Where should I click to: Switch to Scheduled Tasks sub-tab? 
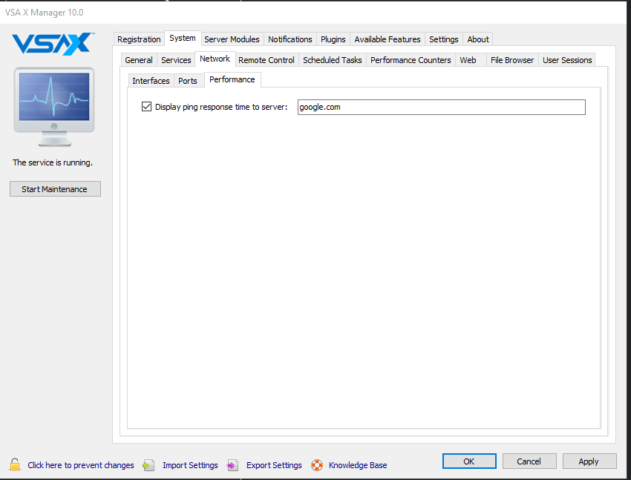[332, 60]
